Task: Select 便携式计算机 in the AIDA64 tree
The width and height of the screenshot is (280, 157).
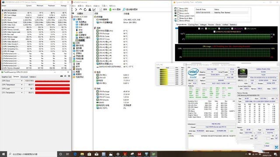Action: [x=83, y=38]
